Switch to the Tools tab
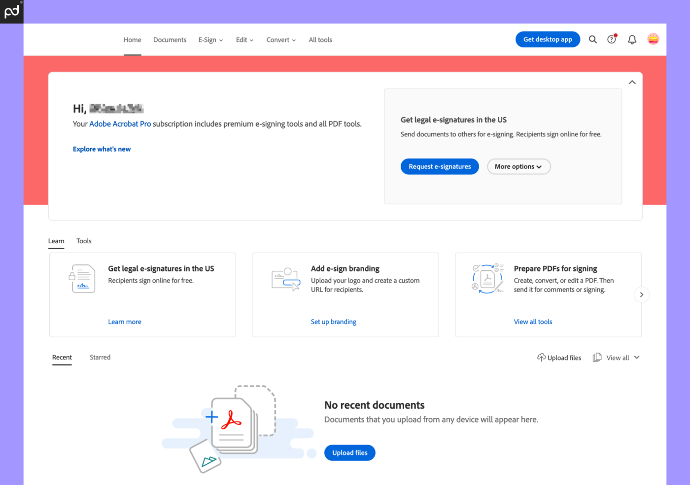 click(x=83, y=241)
